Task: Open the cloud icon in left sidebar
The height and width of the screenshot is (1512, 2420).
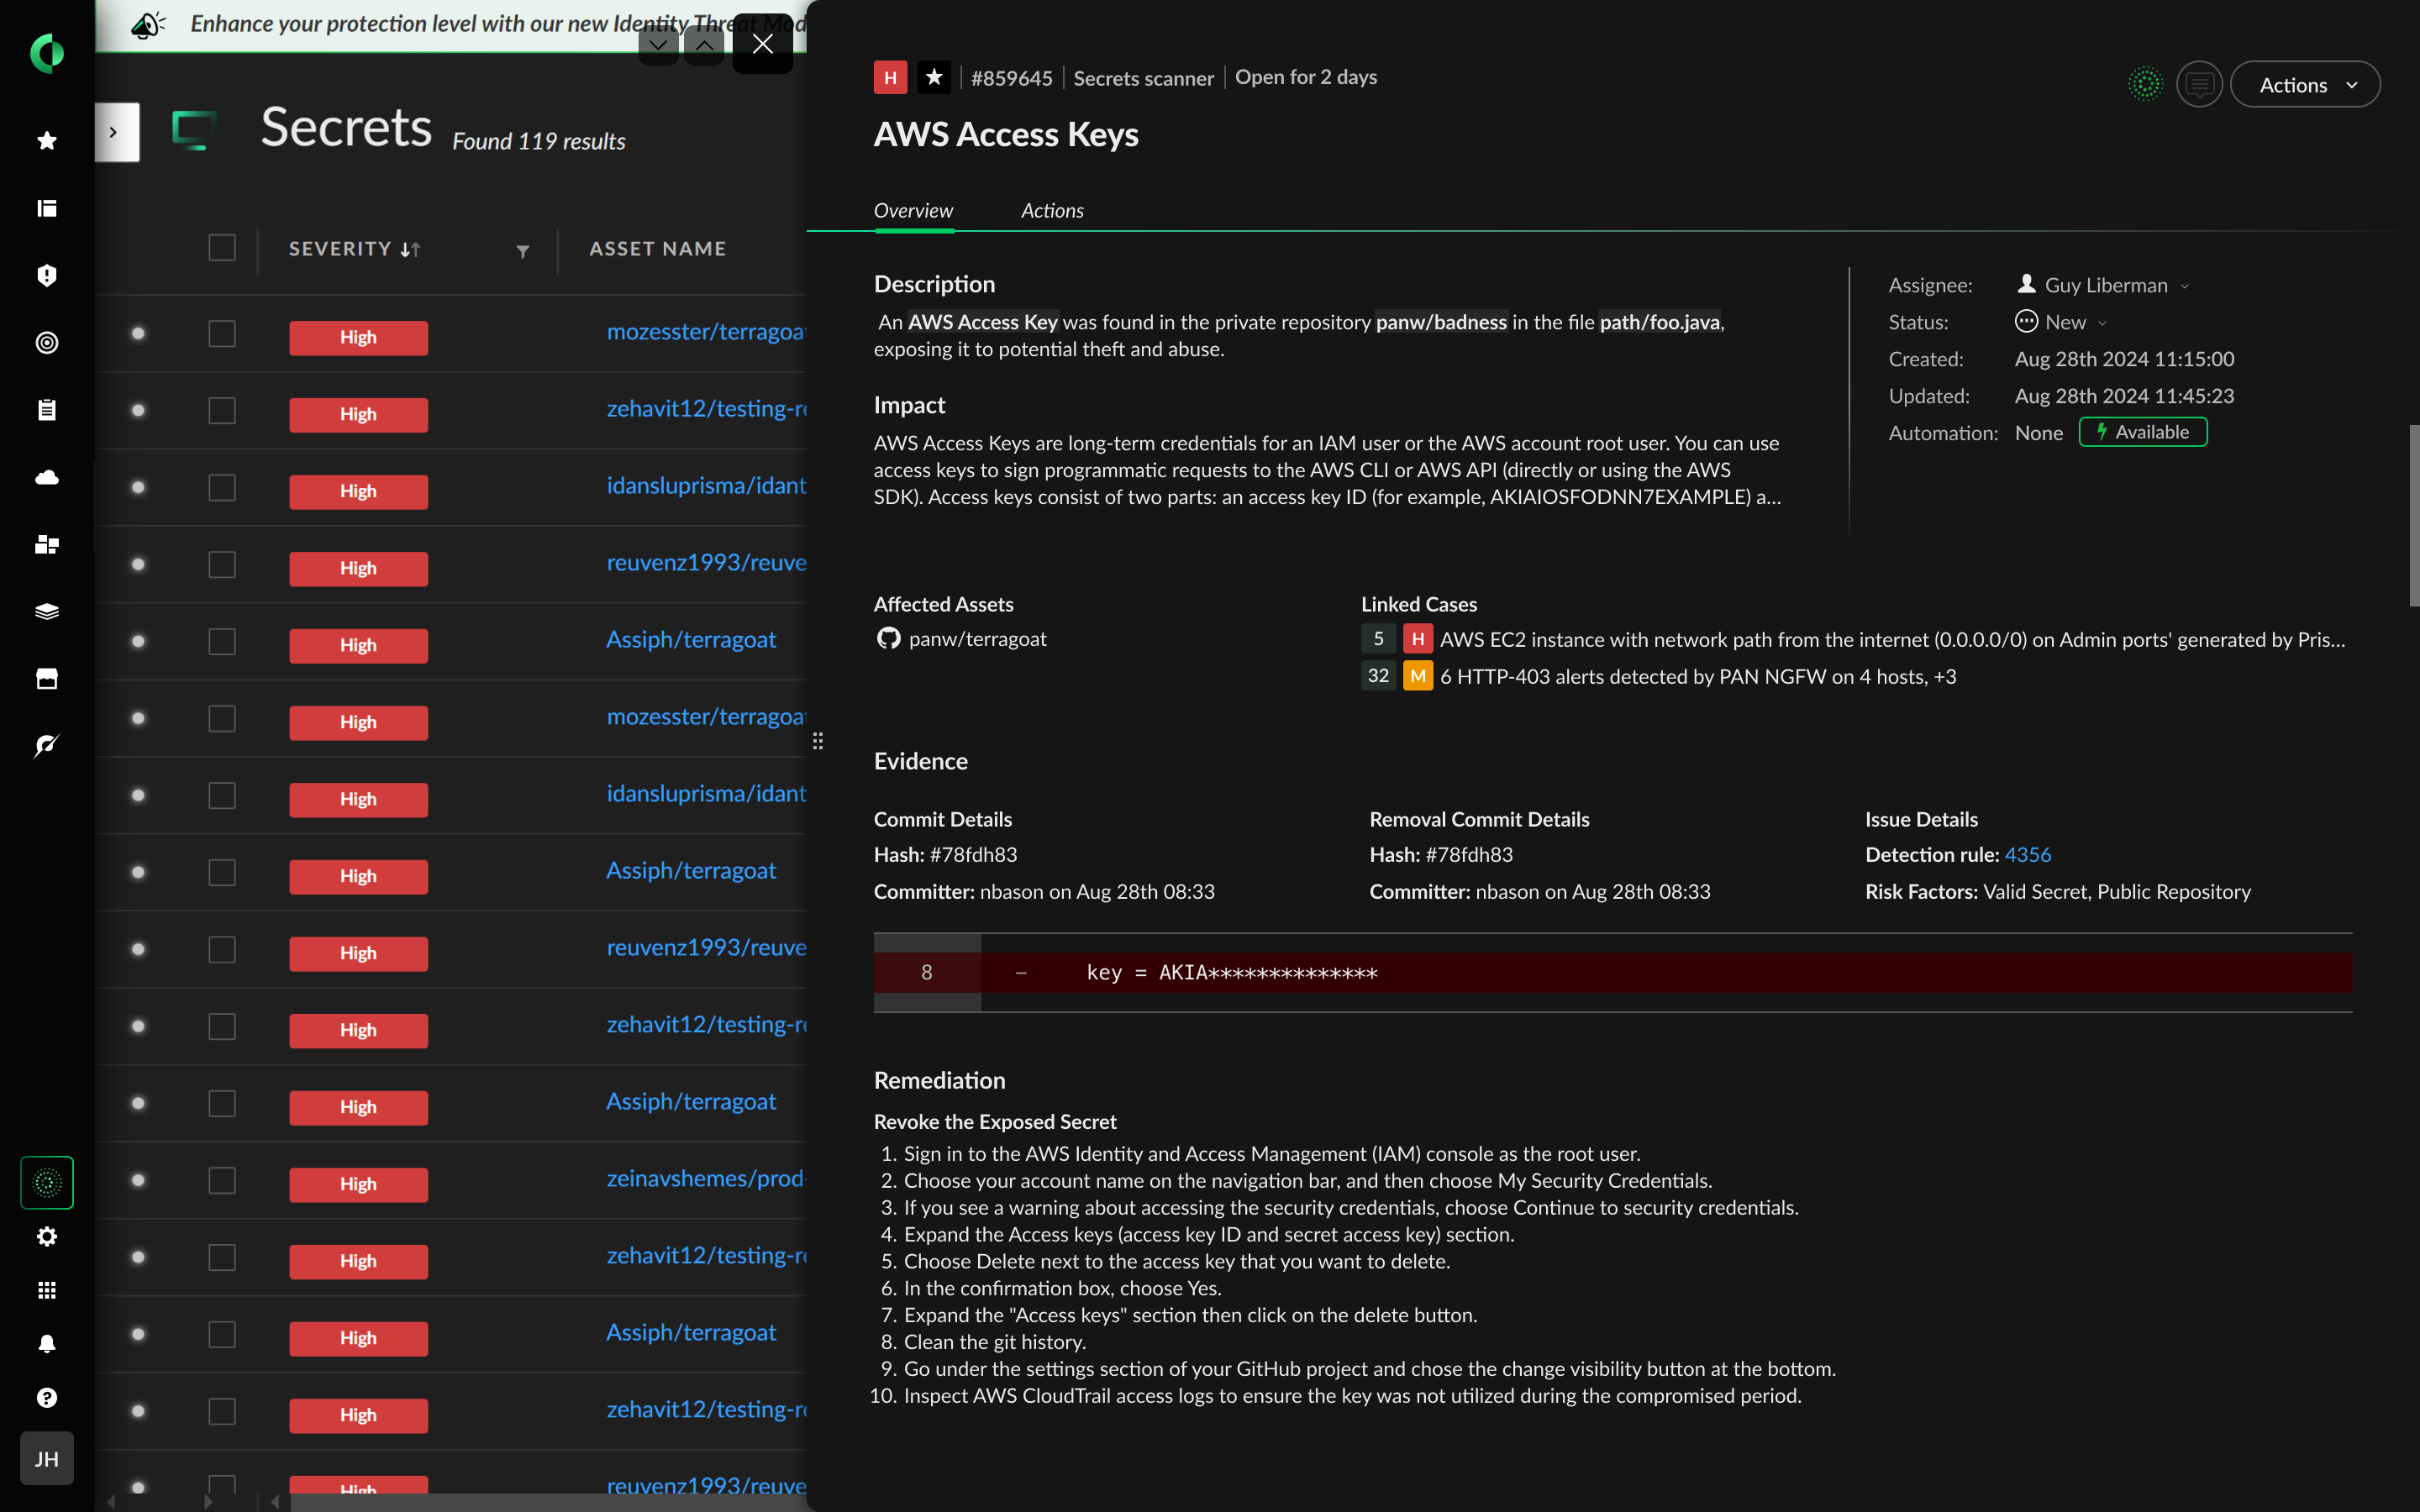Action: [46, 477]
